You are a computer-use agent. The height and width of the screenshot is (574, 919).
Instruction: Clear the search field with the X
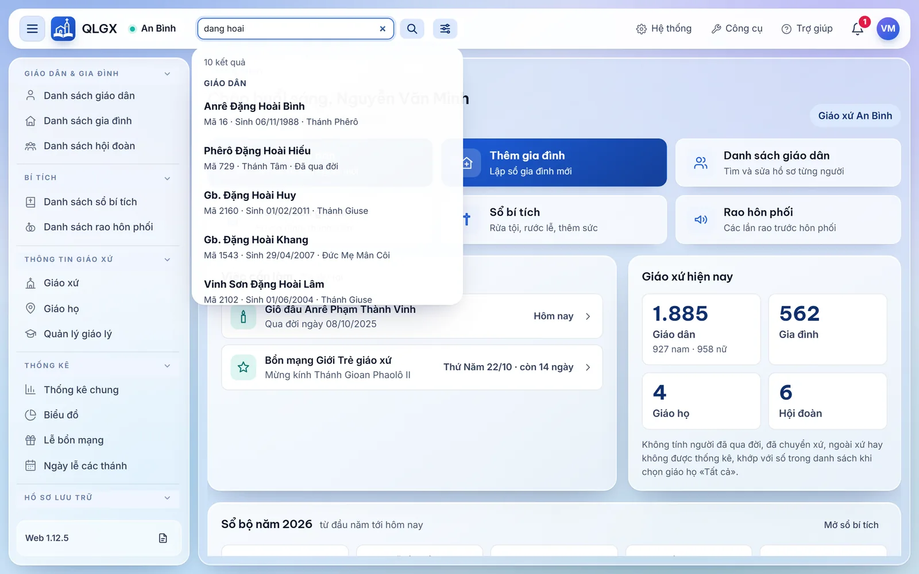[383, 29]
